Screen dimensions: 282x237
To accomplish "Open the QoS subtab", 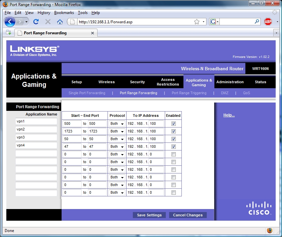I will pos(246,93).
